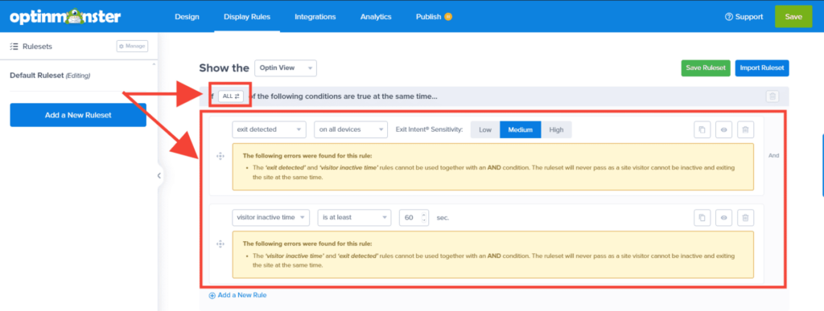
Task: Set Exit Intent sensitivity to High
Action: pos(556,129)
